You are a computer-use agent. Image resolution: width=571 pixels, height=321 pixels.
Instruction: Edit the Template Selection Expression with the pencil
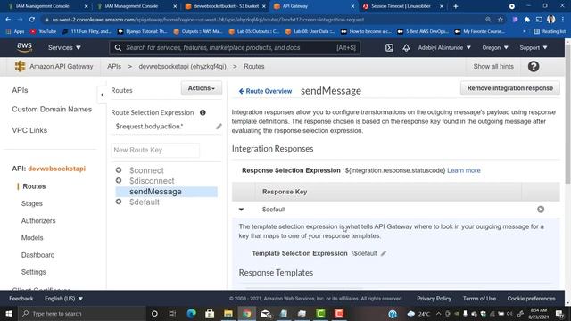coord(384,253)
